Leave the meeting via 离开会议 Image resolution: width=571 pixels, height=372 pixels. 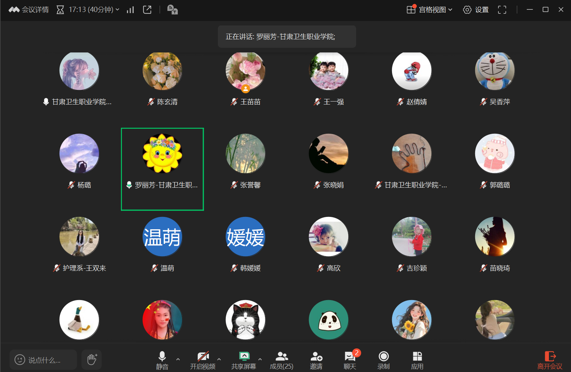click(x=550, y=360)
